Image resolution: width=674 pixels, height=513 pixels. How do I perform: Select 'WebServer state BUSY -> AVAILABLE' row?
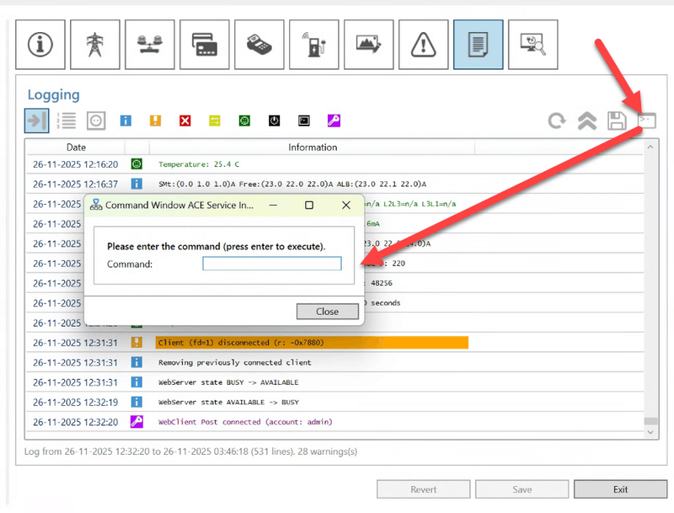(x=334, y=382)
